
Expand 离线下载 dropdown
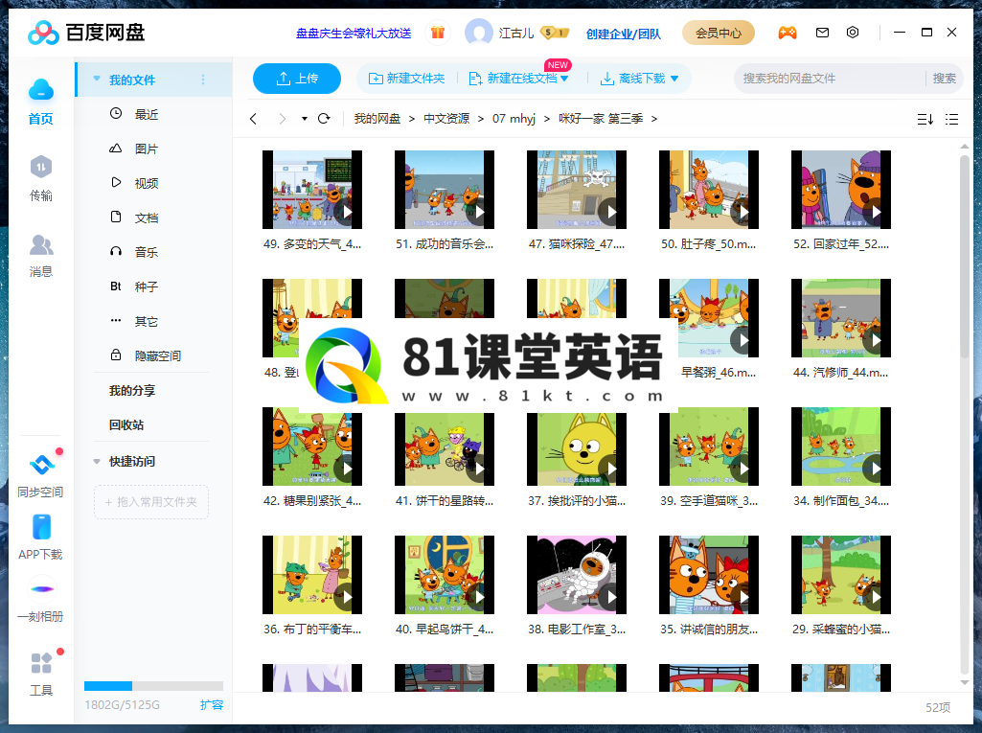click(674, 79)
